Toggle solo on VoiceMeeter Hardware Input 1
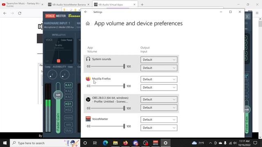The height and width of the screenshot is (147, 262). 68,125
